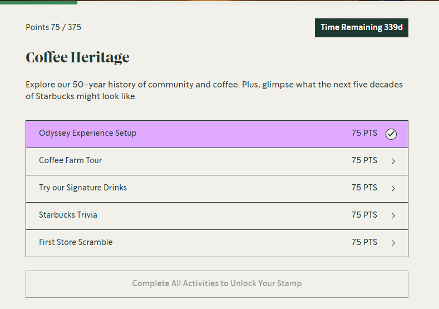The width and height of the screenshot is (439, 309).
Task: Click Complete All Activities to Unlock Your Stamp
Action: click(x=217, y=284)
